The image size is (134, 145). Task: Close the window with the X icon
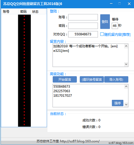point(129,4)
